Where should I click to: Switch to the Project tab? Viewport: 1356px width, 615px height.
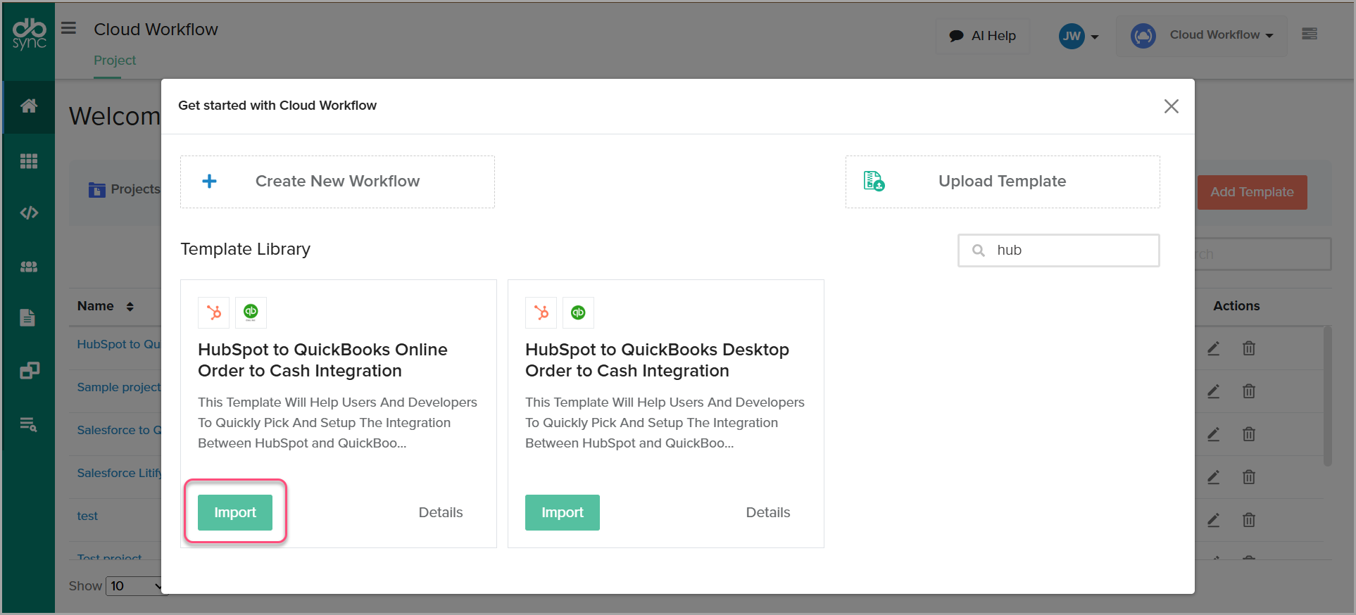[x=115, y=61]
